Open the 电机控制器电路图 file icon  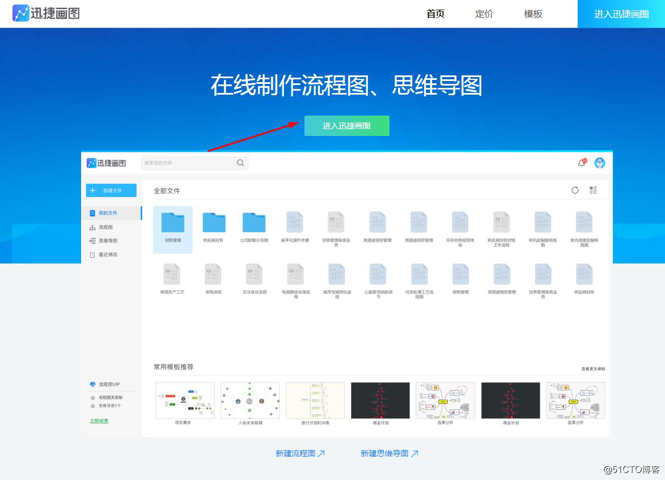point(543,222)
